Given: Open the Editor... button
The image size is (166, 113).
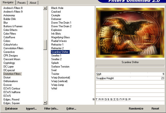Looking at the screenshot, I should coord(71,109).
